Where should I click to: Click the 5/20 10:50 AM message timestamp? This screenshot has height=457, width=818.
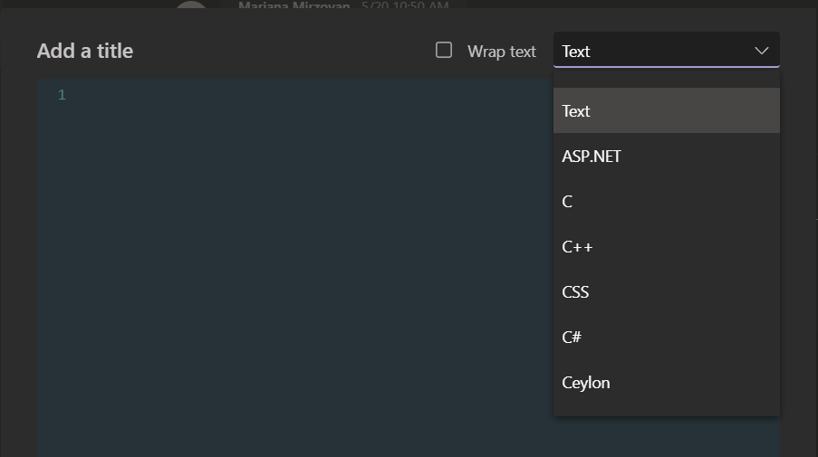click(x=404, y=5)
